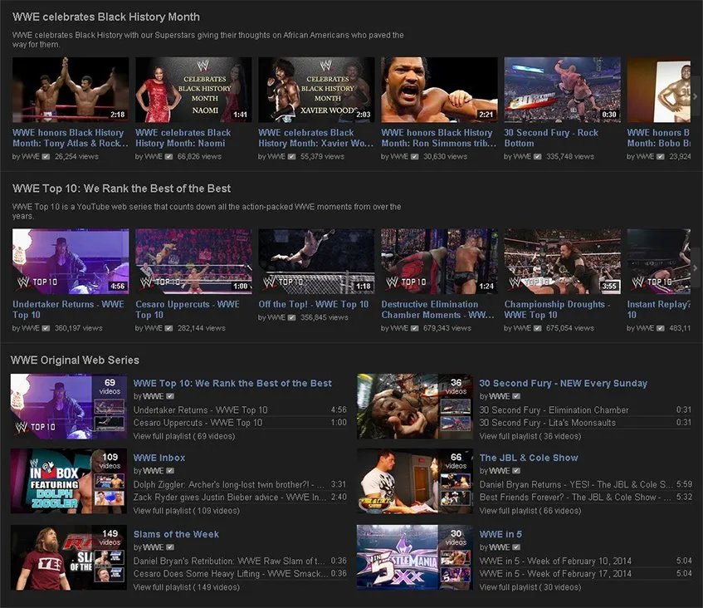Open 'WWE celebrates Black History Month: Xavier Wo...' link
Image resolution: width=703 pixels, height=608 pixels.
pyautogui.click(x=315, y=138)
